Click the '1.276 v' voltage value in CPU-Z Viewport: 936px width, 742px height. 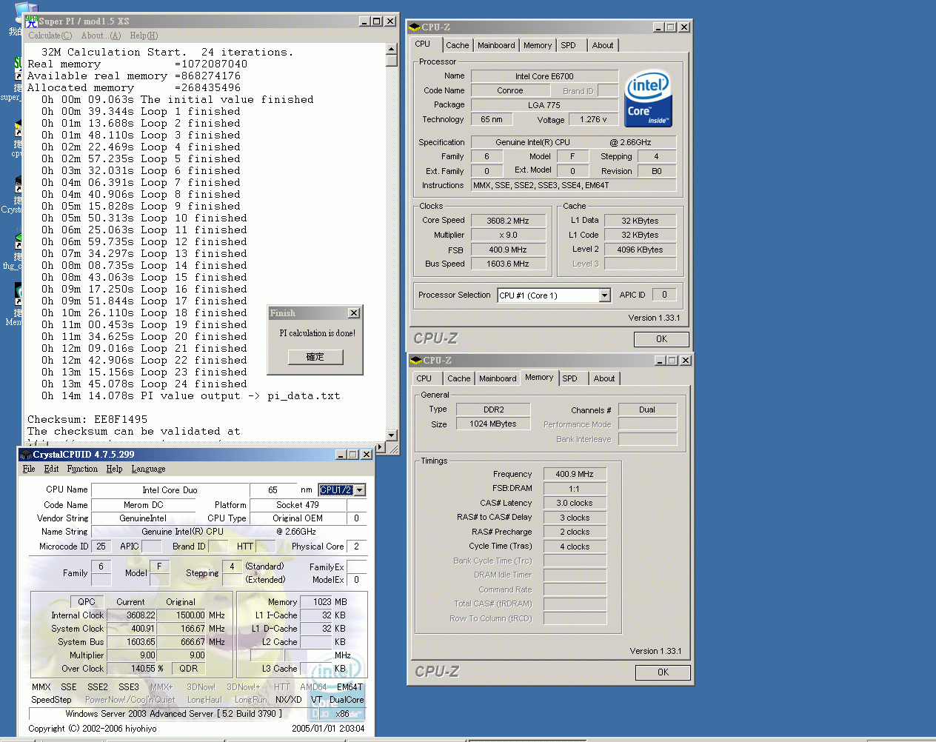coord(593,119)
